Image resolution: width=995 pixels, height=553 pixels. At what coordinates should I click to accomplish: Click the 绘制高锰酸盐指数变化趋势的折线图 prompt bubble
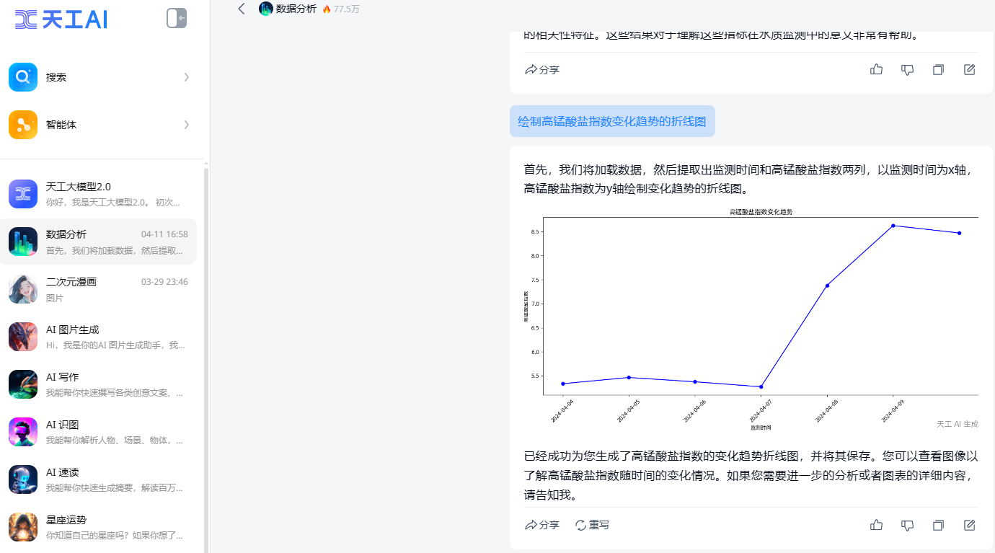pyautogui.click(x=612, y=121)
